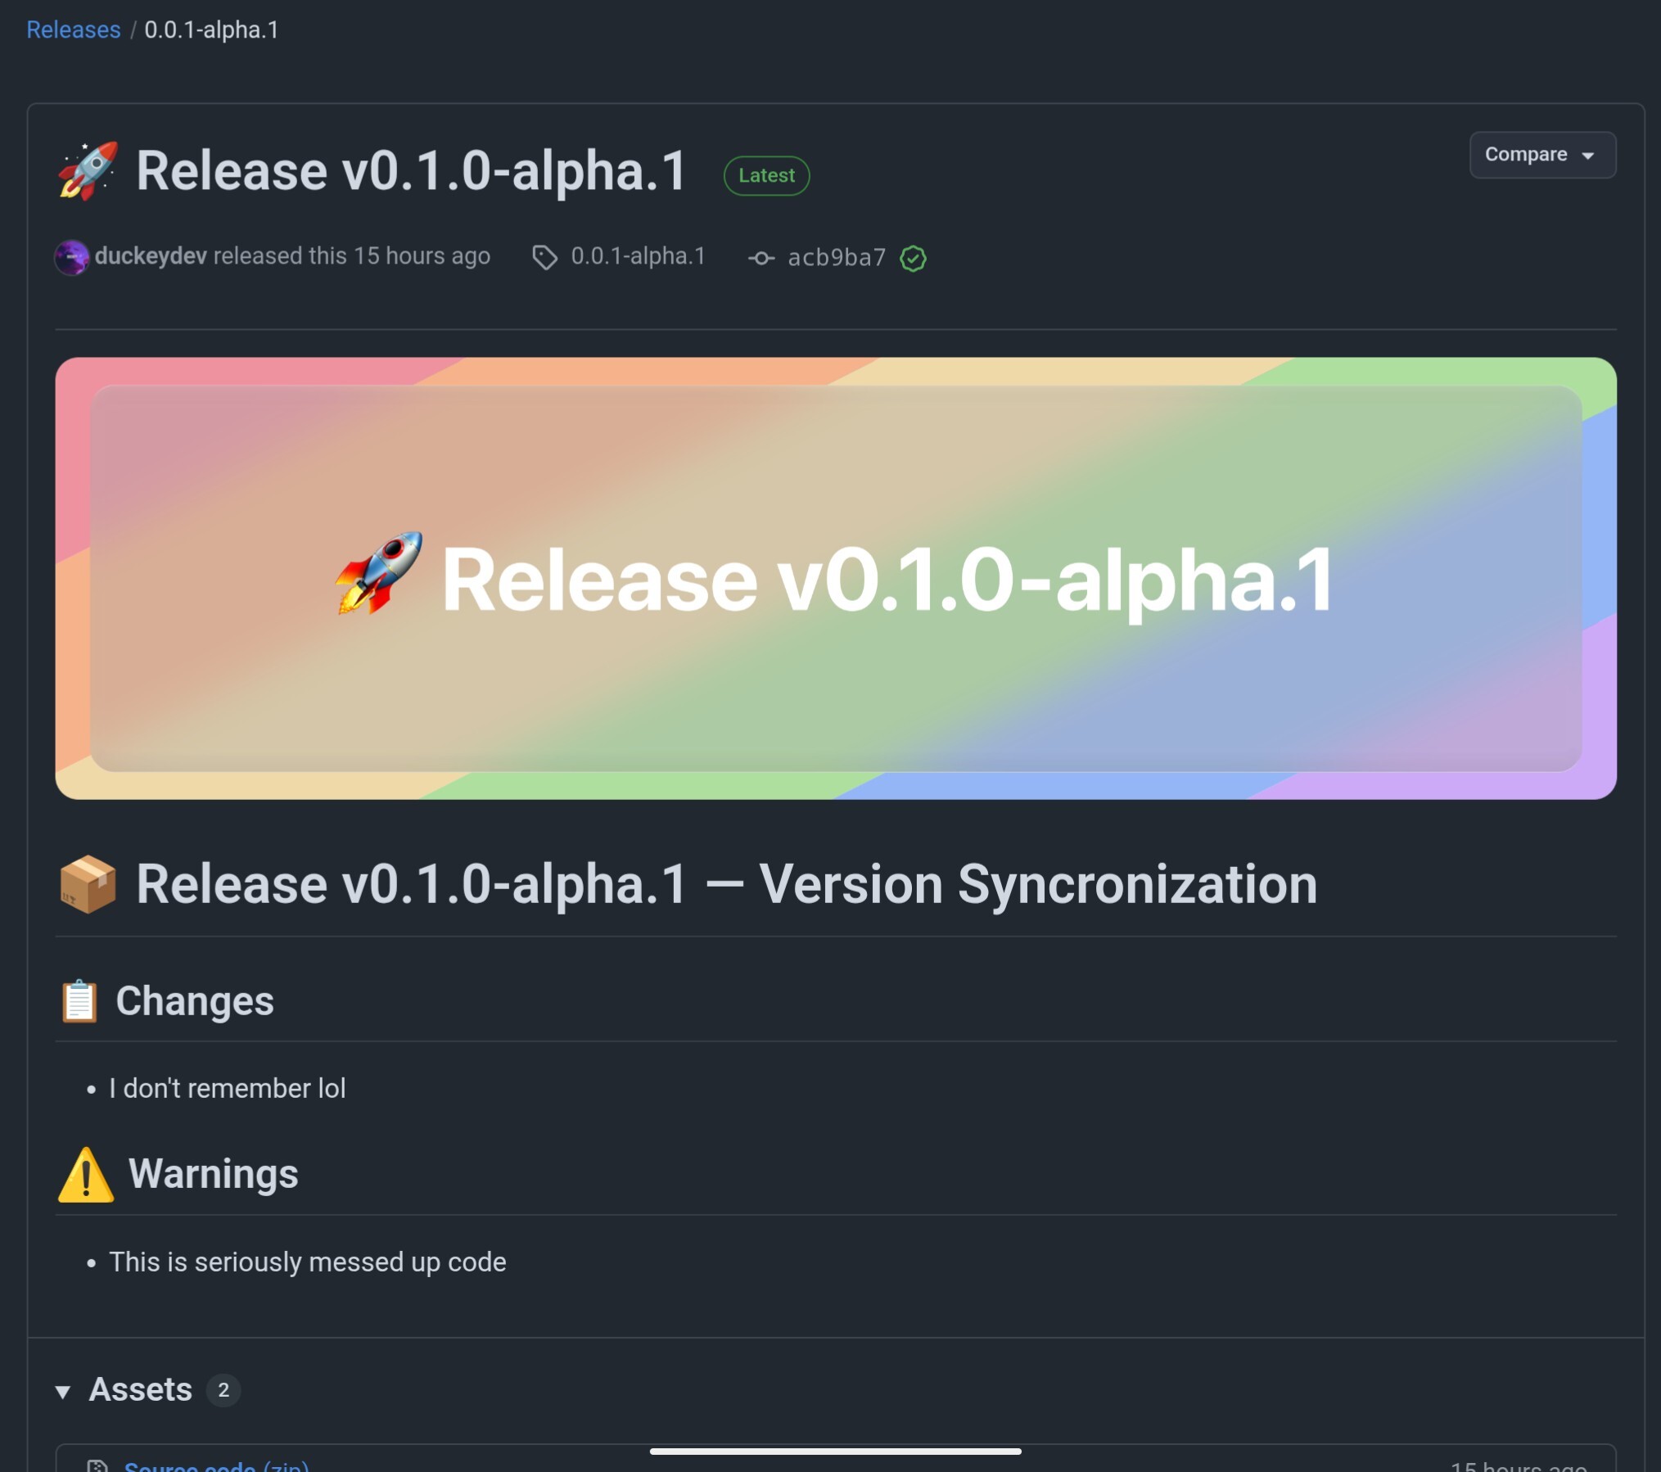Open the 0.0.1-alpha.1 tag link
This screenshot has height=1472, width=1661.
click(638, 256)
